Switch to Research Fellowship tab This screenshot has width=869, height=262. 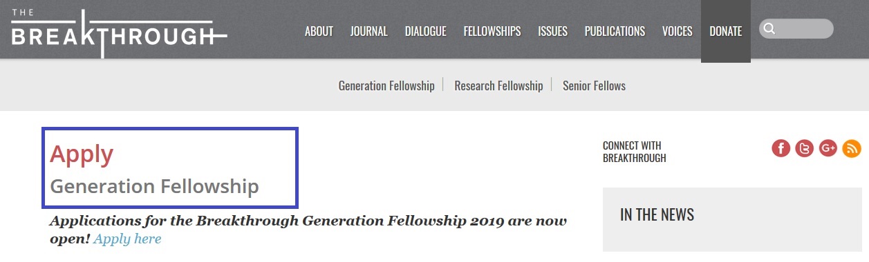point(498,85)
